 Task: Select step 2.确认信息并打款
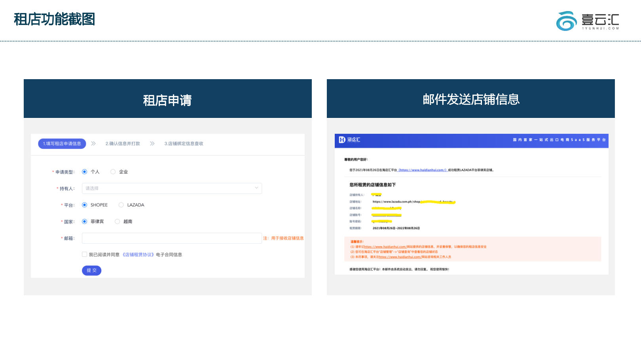(123, 144)
